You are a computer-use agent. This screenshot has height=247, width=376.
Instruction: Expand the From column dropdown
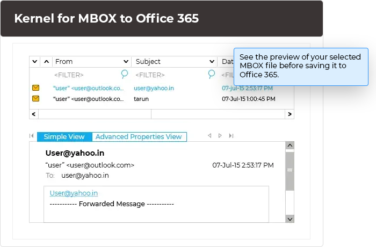(126, 62)
